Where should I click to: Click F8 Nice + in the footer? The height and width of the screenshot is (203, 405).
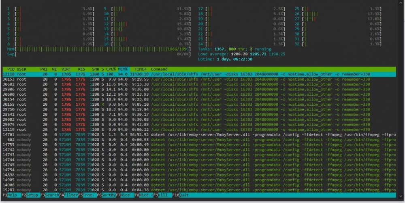(x=144, y=195)
